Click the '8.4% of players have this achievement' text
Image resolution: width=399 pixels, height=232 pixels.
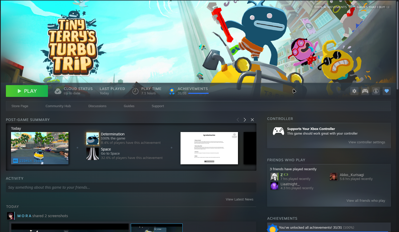click(x=131, y=143)
